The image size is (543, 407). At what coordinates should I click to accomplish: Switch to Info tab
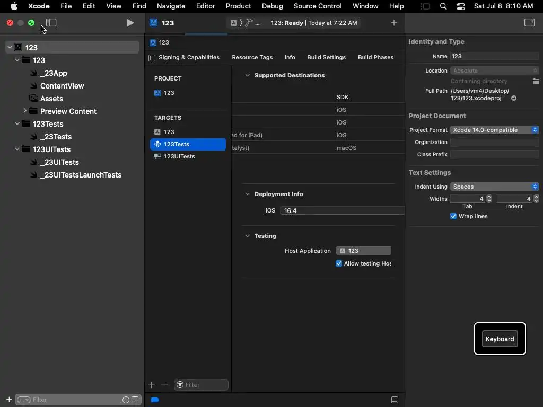[x=290, y=57]
